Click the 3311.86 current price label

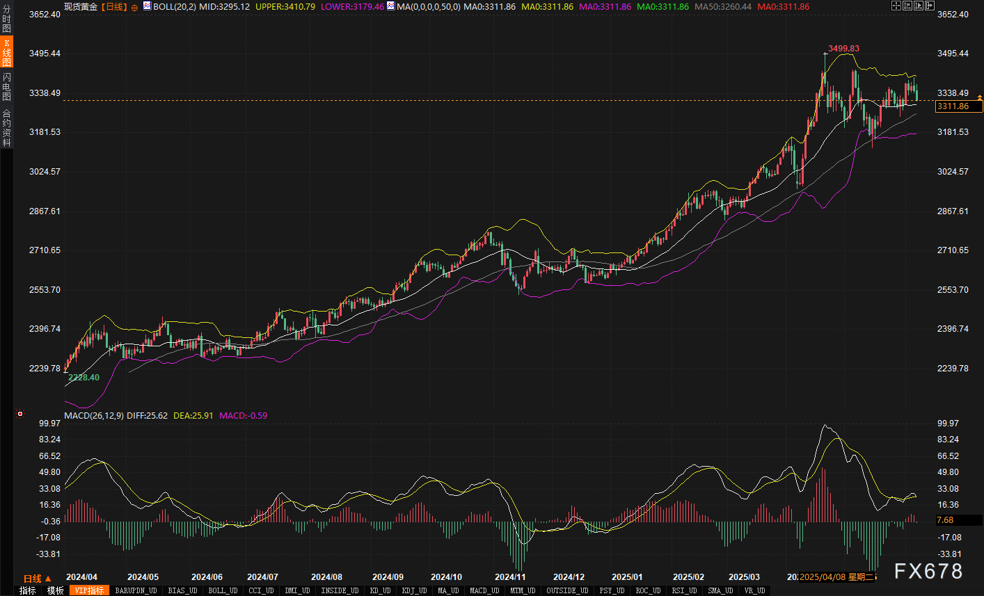pyautogui.click(x=958, y=106)
